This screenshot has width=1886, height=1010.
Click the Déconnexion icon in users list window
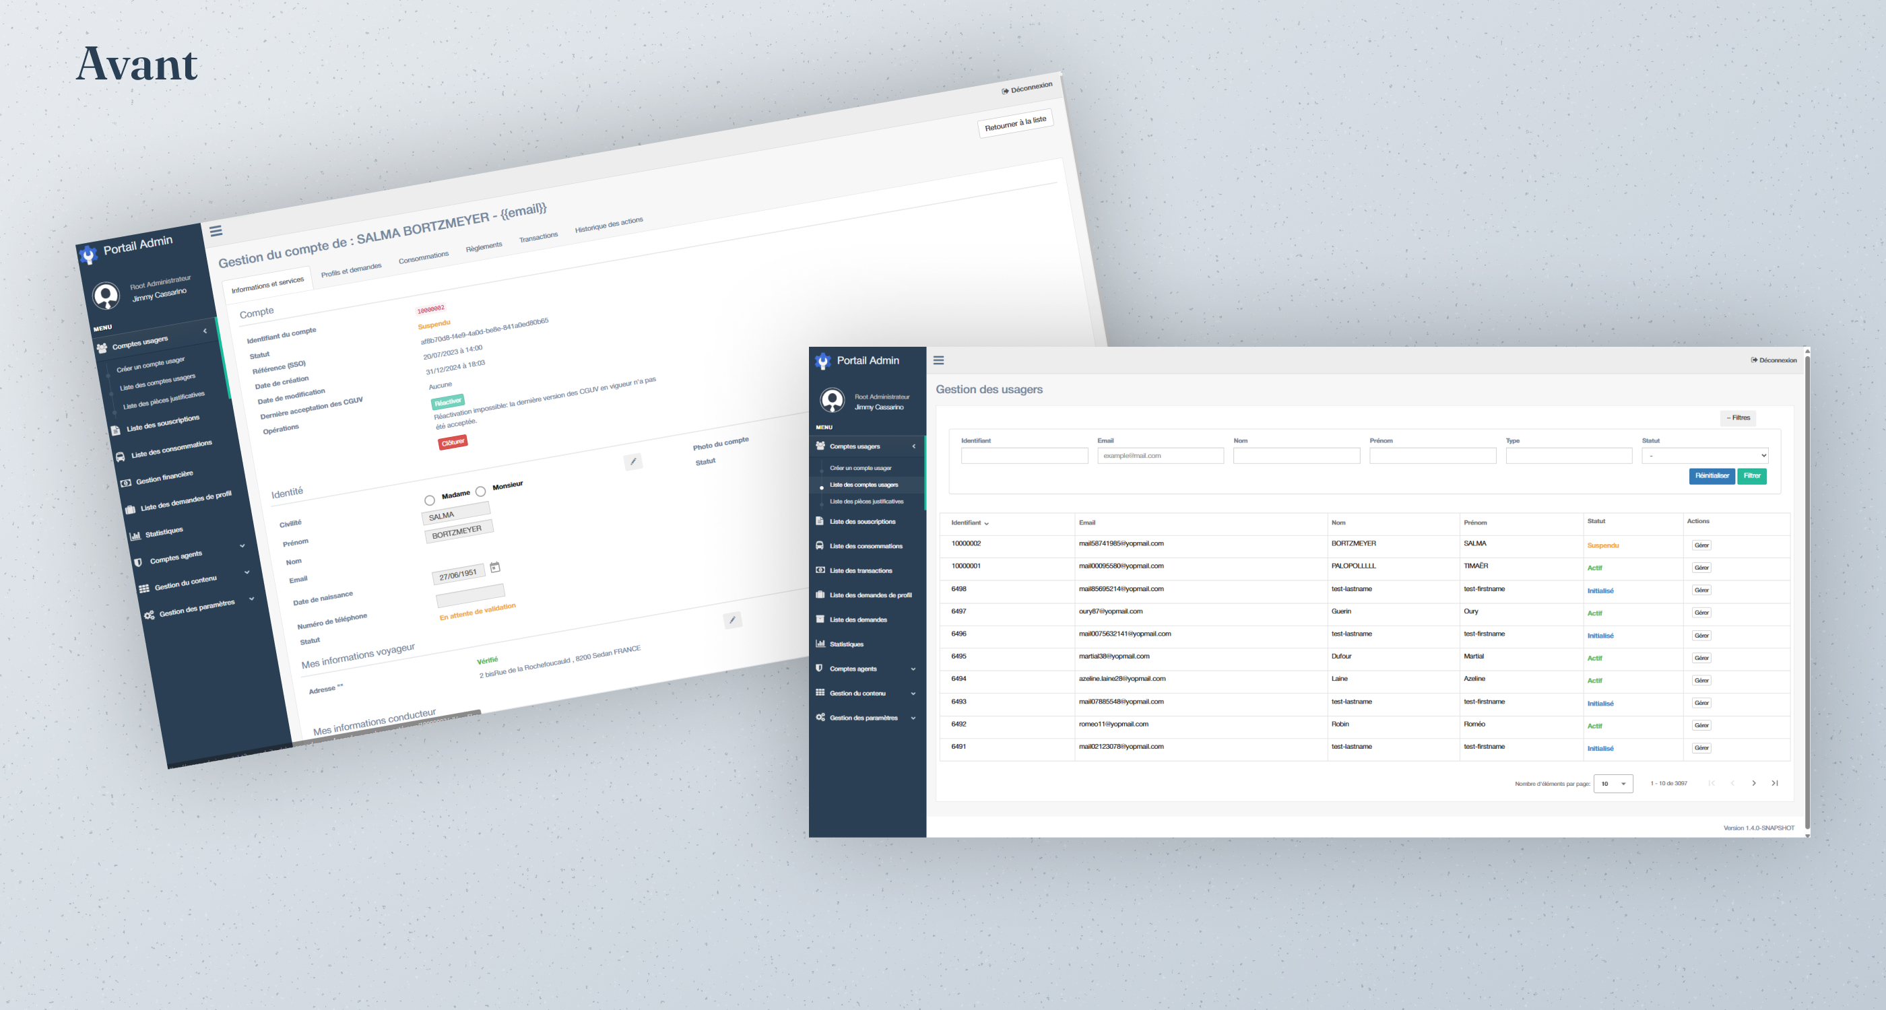(x=1754, y=360)
